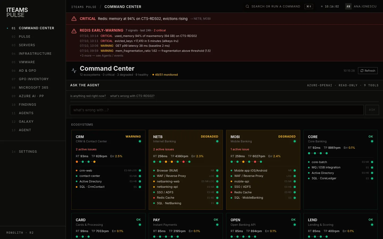Viewport: 383px width, 239px height.
Task: Open Galaxy in the sidebar
Action: pos(33,122)
